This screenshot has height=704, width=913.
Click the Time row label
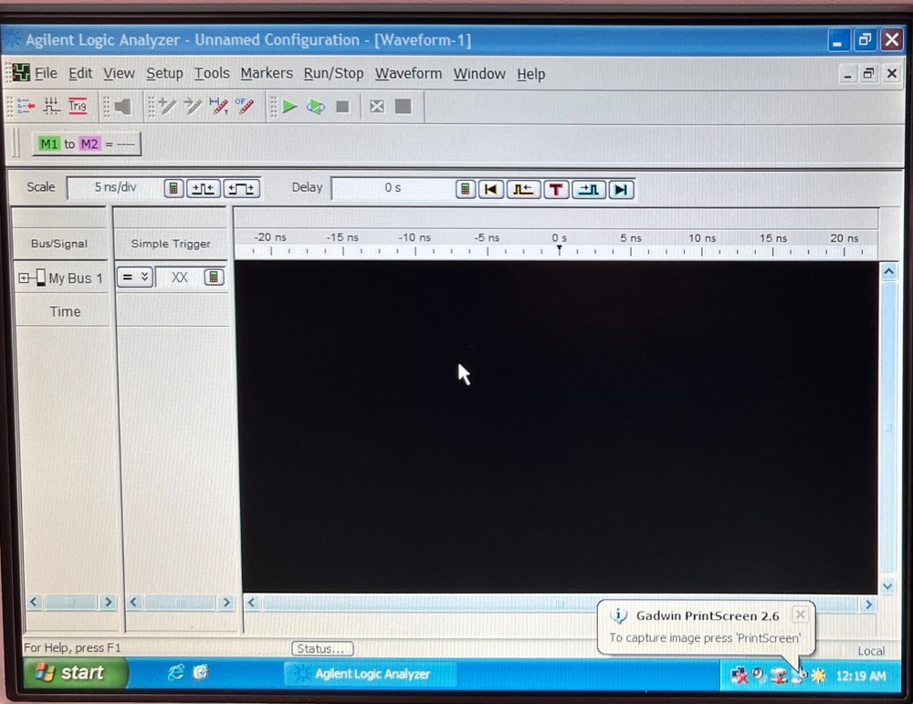[65, 311]
